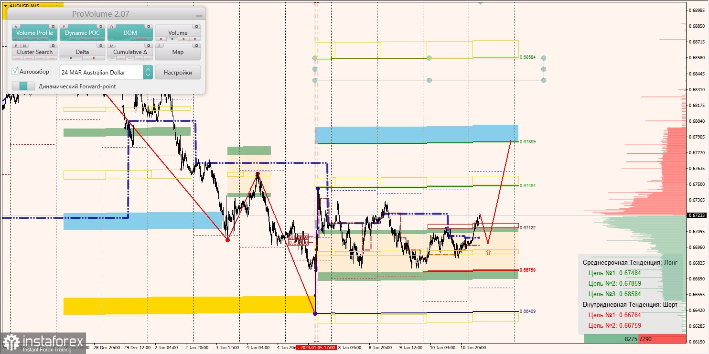Viewport: 709px width, 354px height.
Task: Select the 0.67122 level label
Action: click(x=527, y=228)
